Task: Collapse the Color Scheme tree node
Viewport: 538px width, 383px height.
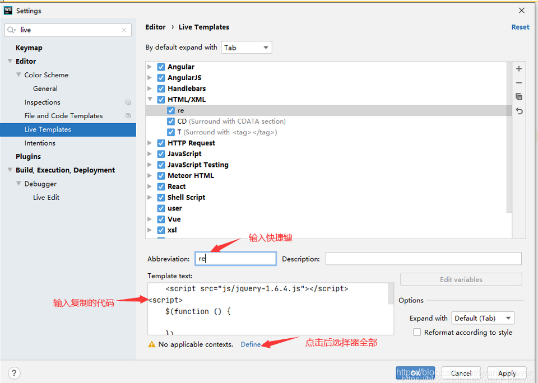Action: coord(18,74)
